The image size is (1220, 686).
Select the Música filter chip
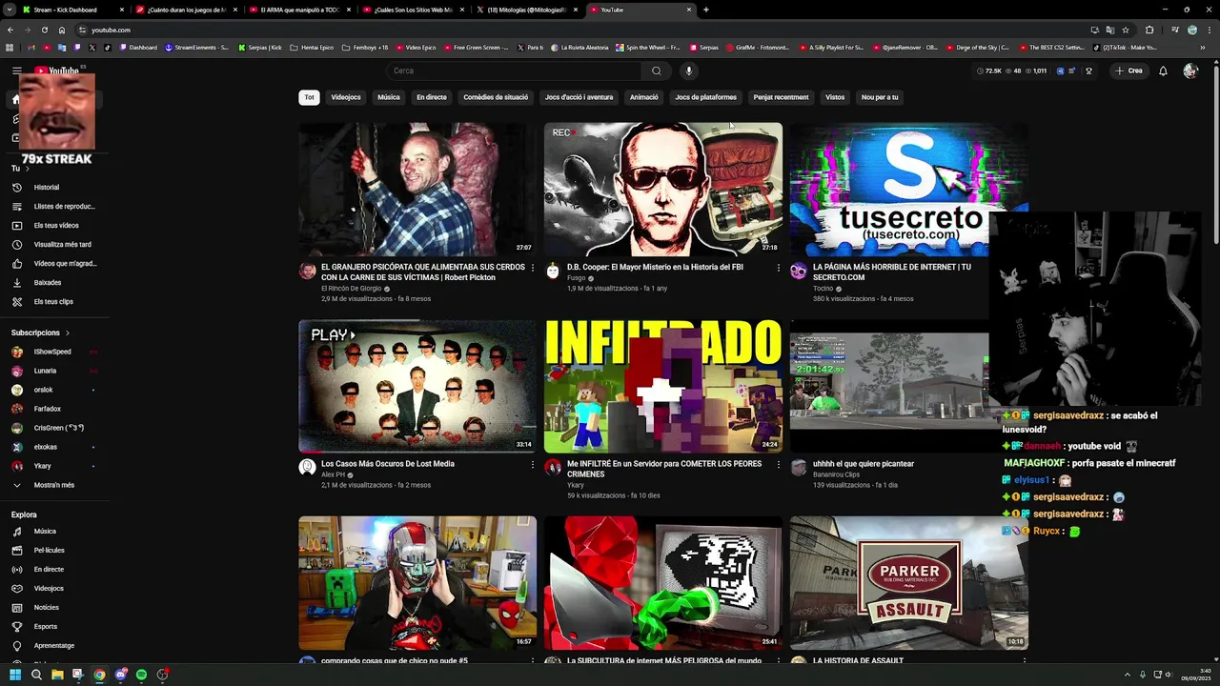389,97
